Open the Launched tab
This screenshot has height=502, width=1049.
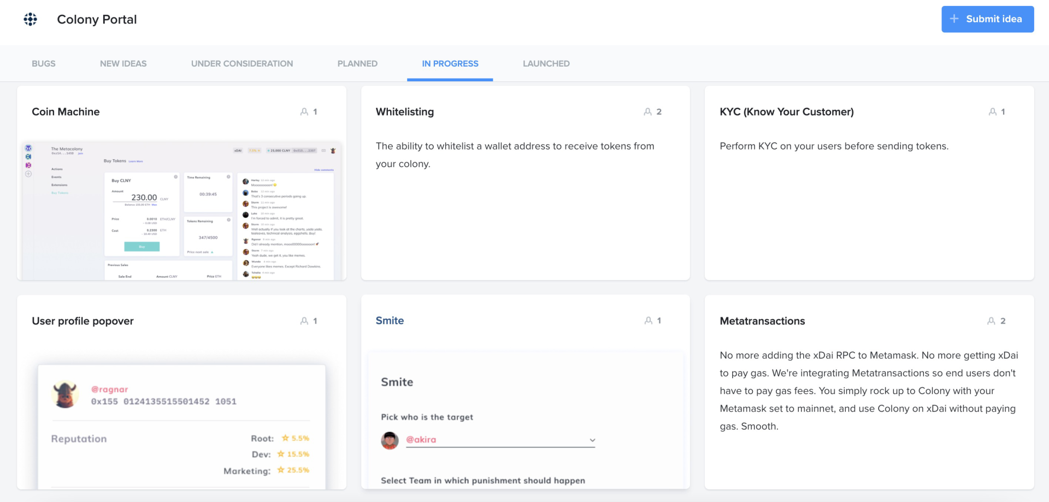pos(546,64)
